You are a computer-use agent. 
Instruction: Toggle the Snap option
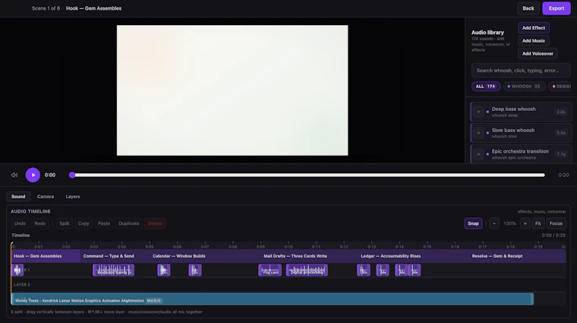(x=473, y=223)
